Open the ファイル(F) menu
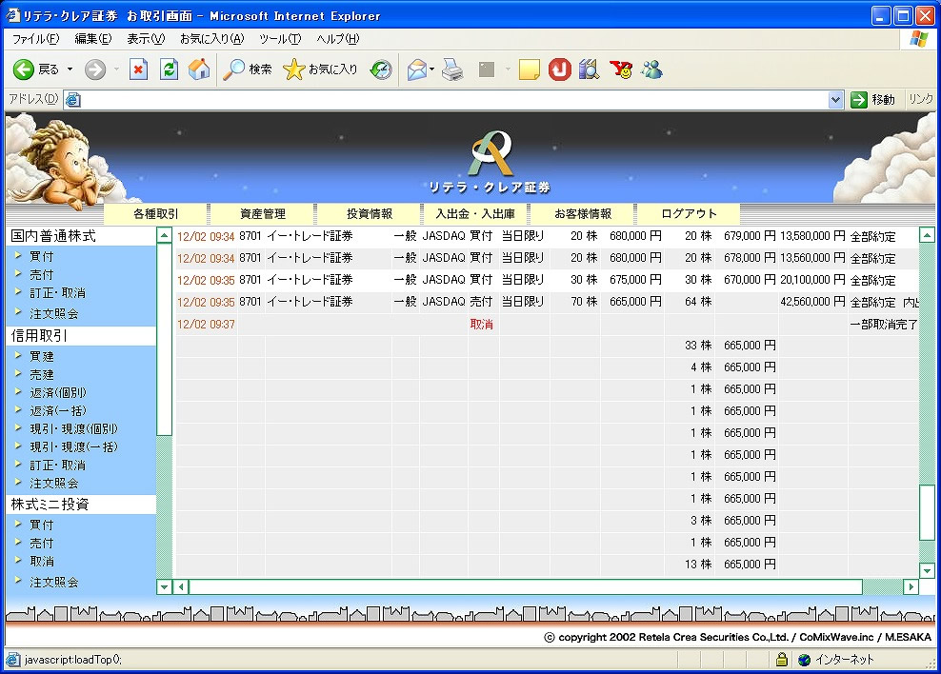This screenshot has width=941, height=674. pos(35,39)
